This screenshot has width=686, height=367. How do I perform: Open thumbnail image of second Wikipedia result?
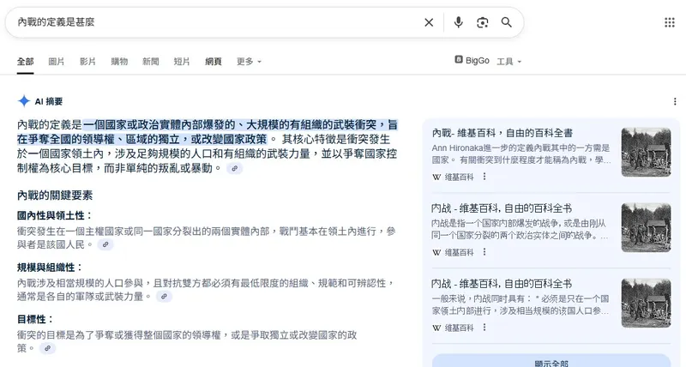click(x=646, y=227)
